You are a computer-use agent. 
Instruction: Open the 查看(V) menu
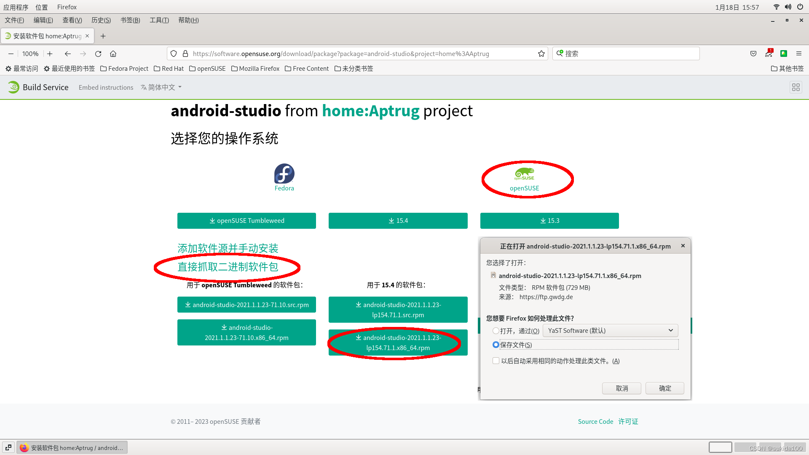pyautogui.click(x=72, y=20)
